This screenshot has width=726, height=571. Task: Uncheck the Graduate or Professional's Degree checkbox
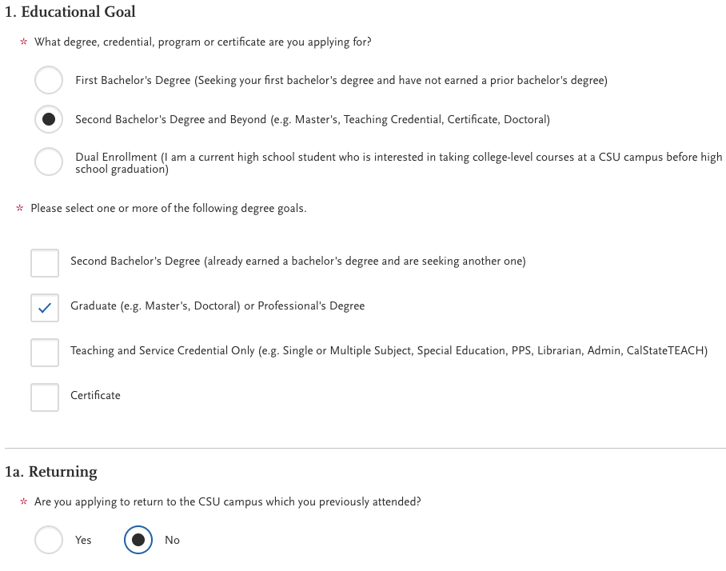[45, 307]
